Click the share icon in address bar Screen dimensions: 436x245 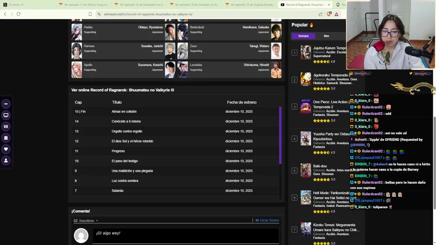[x=321, y=14]
